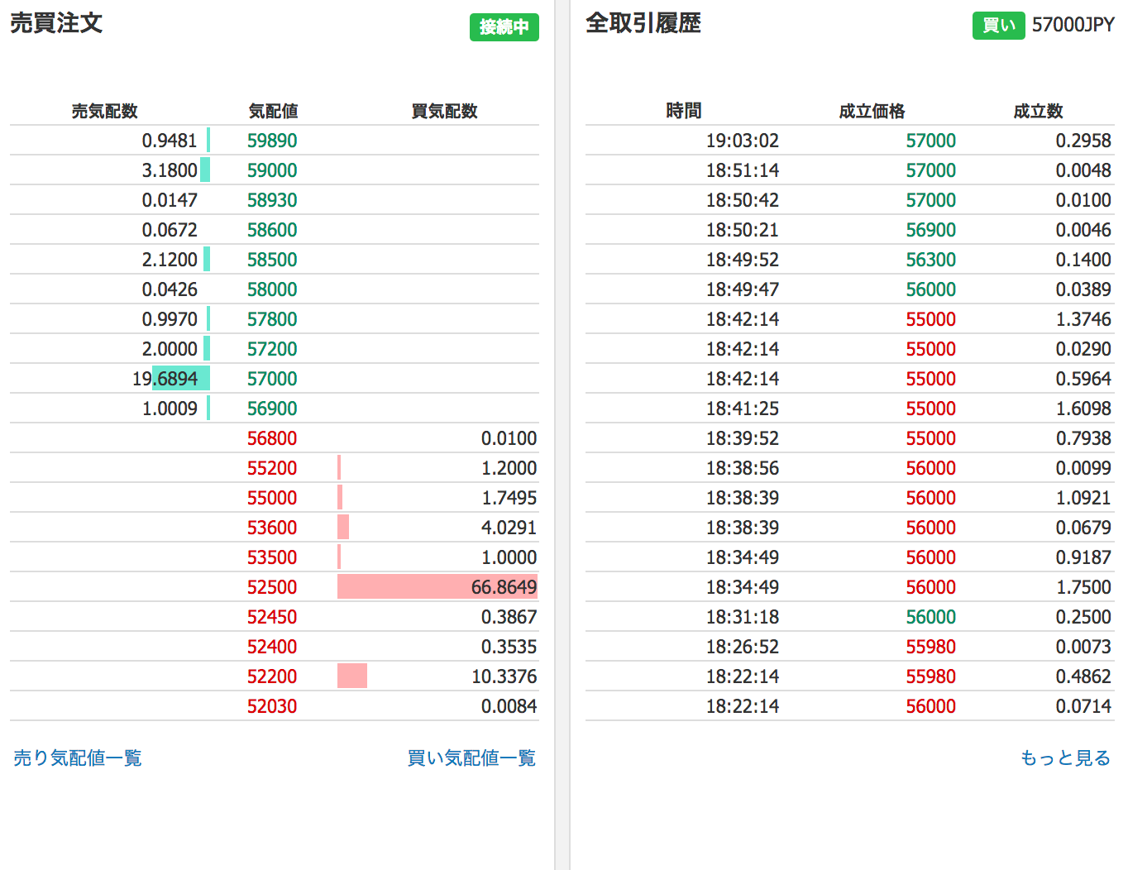Select ask price 58930
Screen dimensions: 1128x870
272,200
